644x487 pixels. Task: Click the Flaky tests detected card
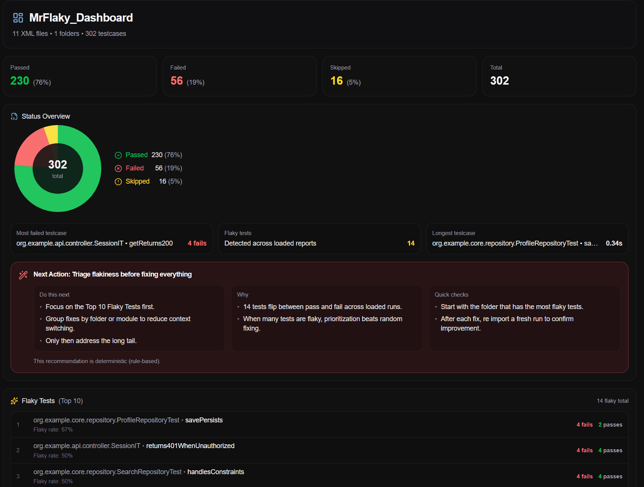point(319,239)
